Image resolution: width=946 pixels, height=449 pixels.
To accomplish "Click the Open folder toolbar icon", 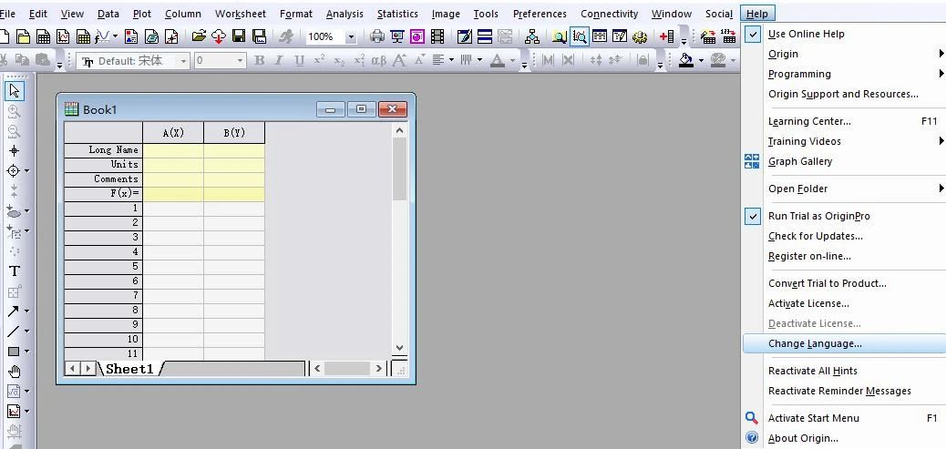I will pyautogui.click(x=199, y=36).
